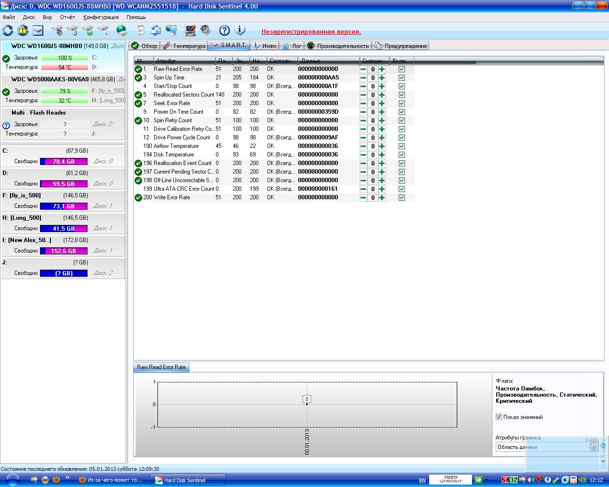Toggle the Start/Stop Count row checkbox
The height and width of the screenshot is (487, 609).
[402, 86]
